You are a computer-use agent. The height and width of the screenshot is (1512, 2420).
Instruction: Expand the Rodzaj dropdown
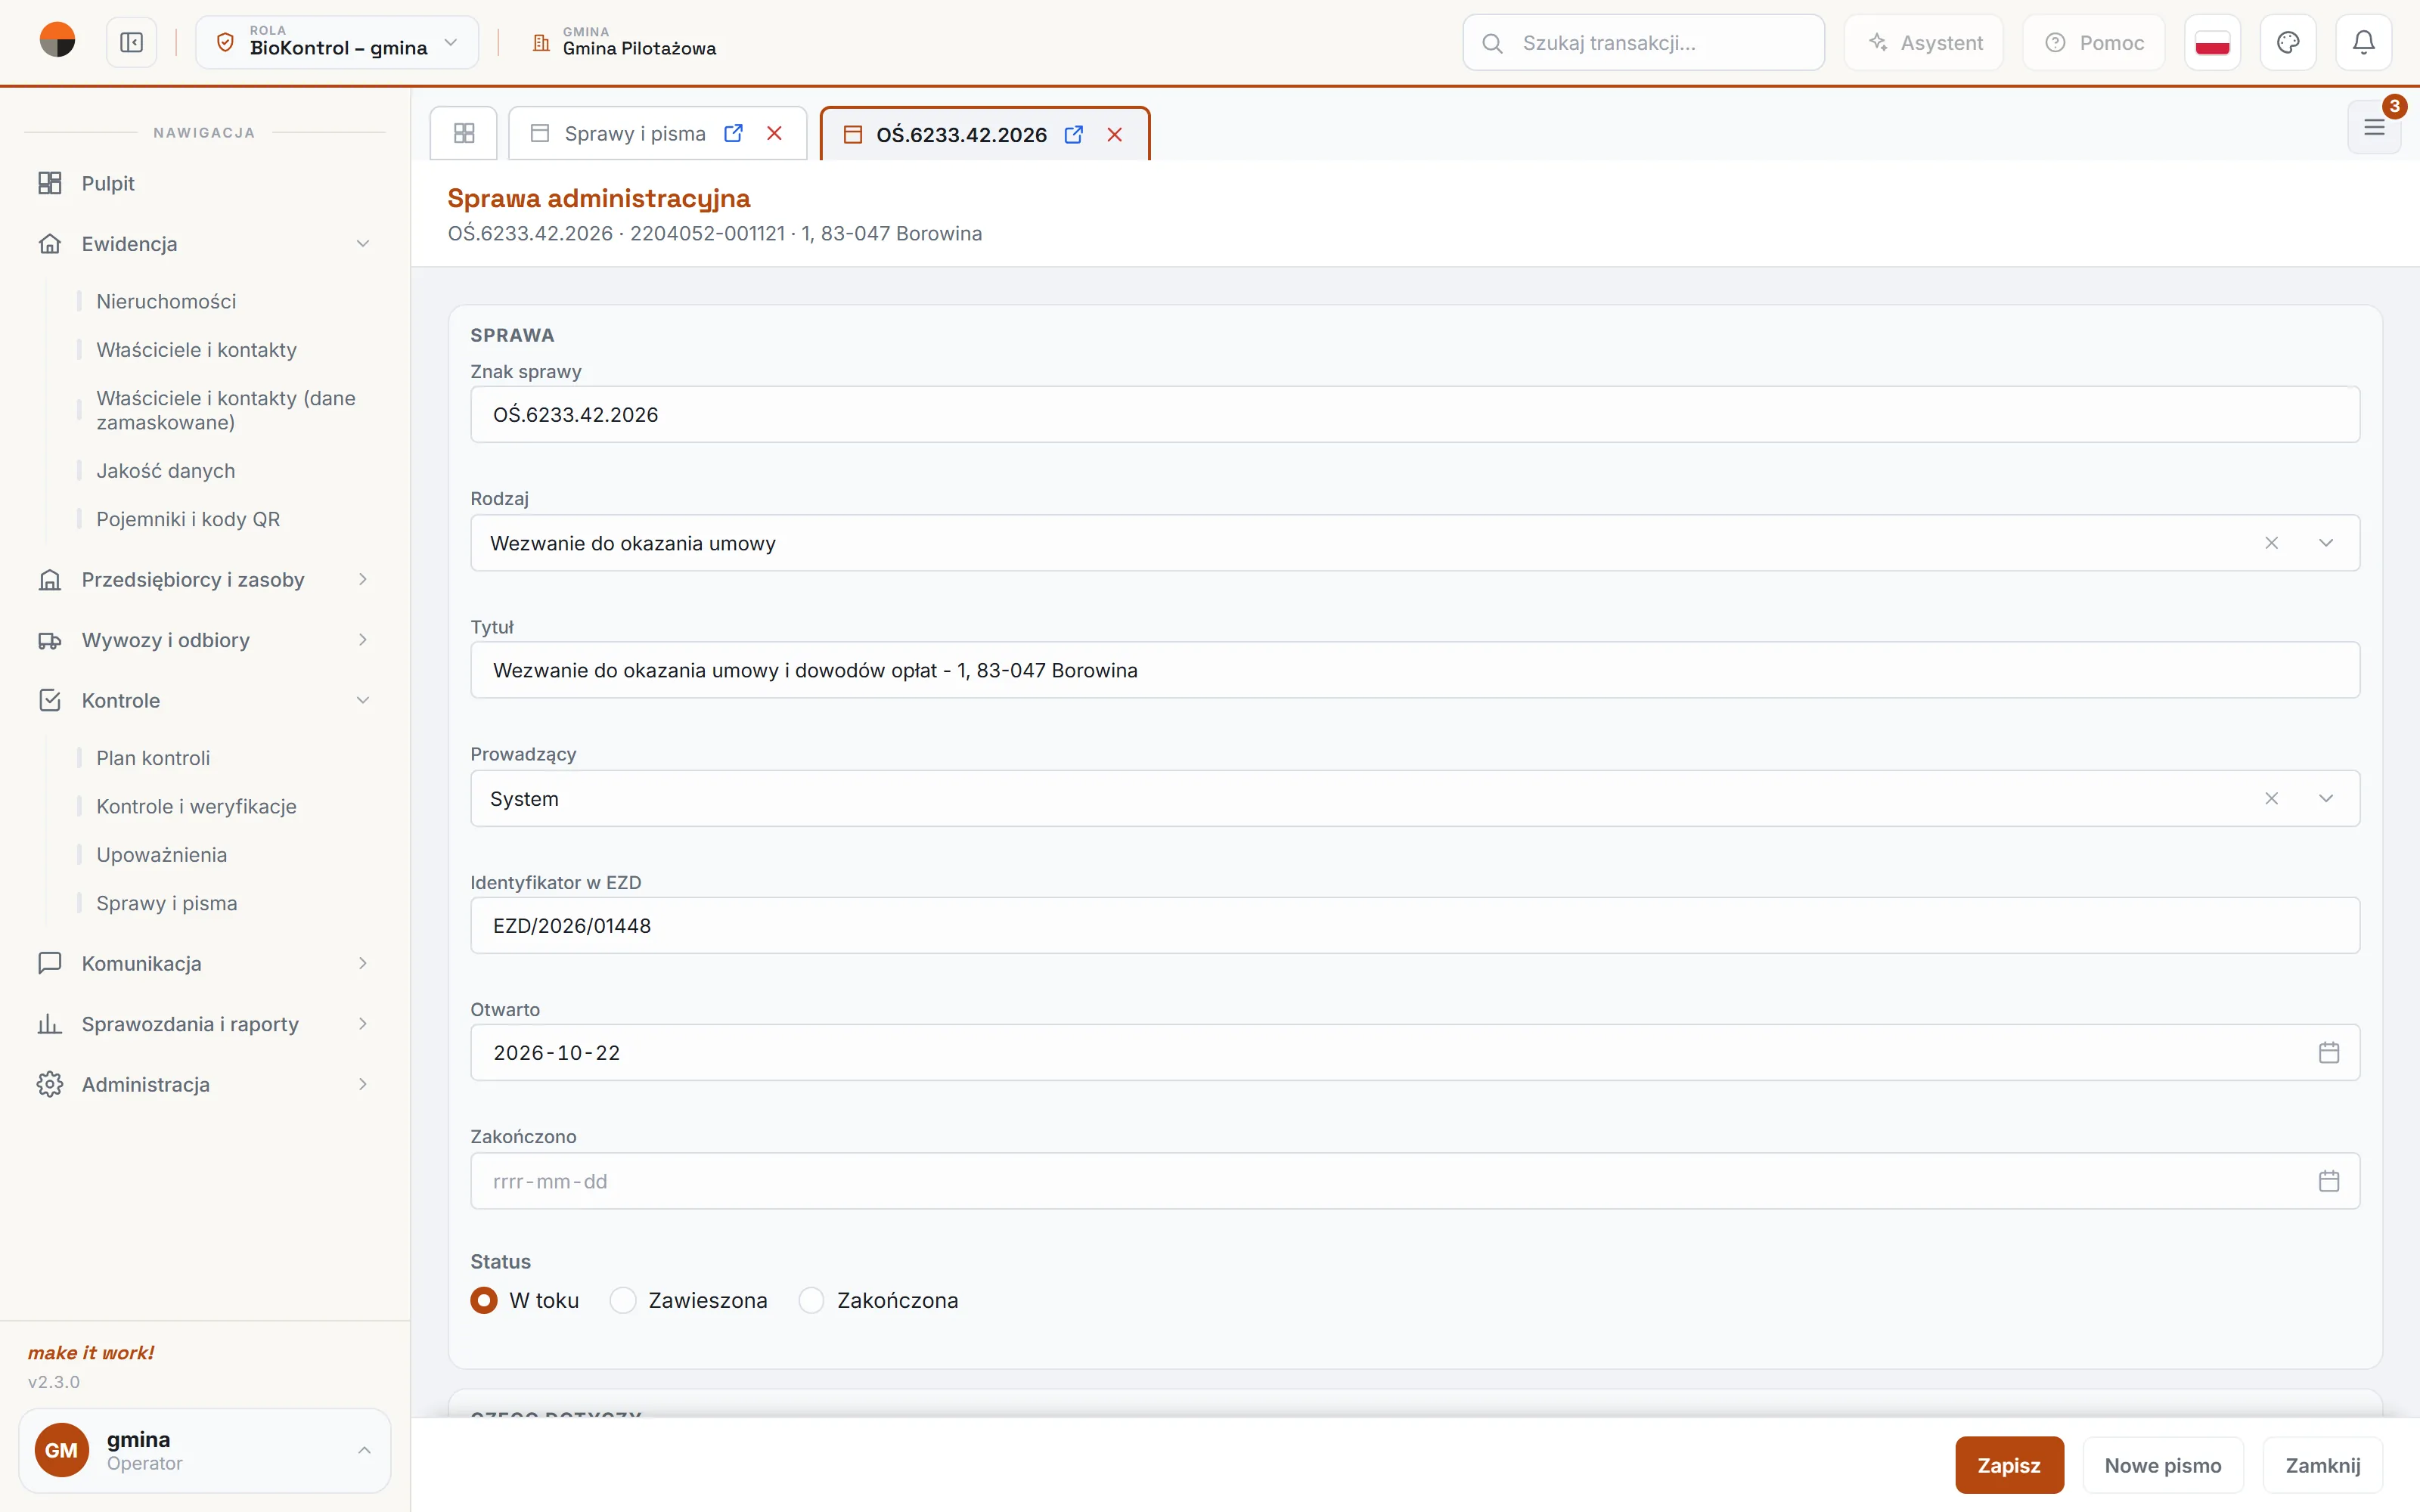[x=2326, y=543]
